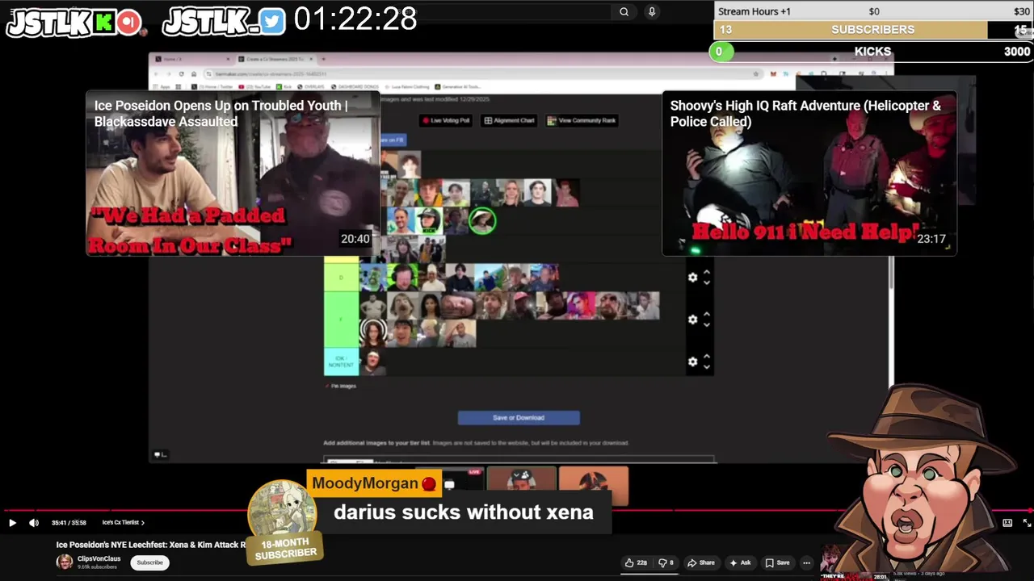Open a new browser tab with plus
1034x581 pixels.
pos(323,59)
